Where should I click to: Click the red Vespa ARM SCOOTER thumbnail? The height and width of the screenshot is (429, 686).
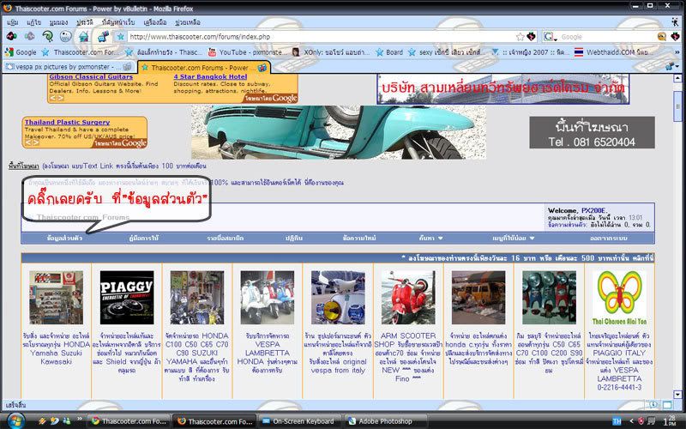tap(408, 297)
